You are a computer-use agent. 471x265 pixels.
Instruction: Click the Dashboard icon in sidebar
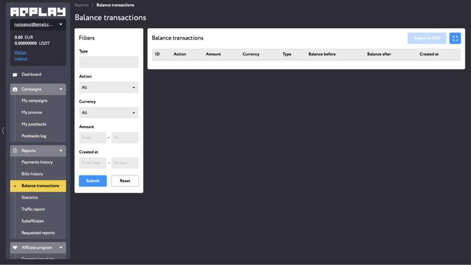(x=15, y=75)
